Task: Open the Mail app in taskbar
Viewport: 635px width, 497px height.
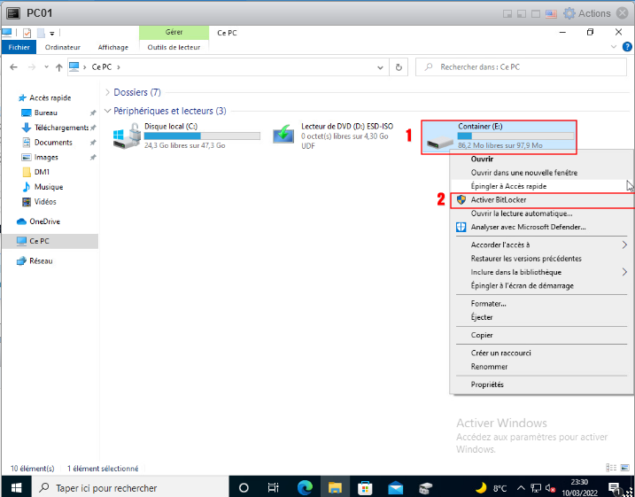Action: (x=395, y=487)
